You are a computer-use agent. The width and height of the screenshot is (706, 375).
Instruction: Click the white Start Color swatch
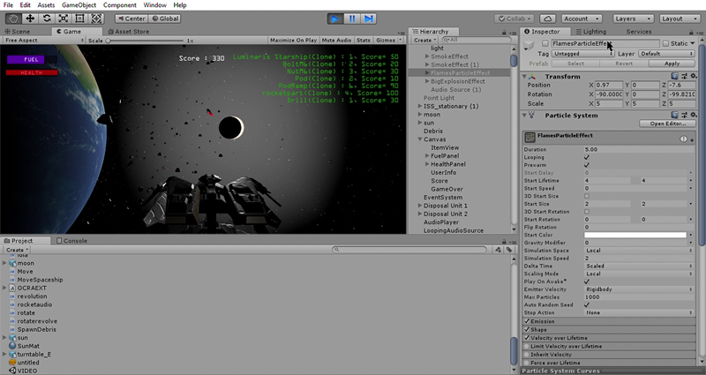pos(635,235)
